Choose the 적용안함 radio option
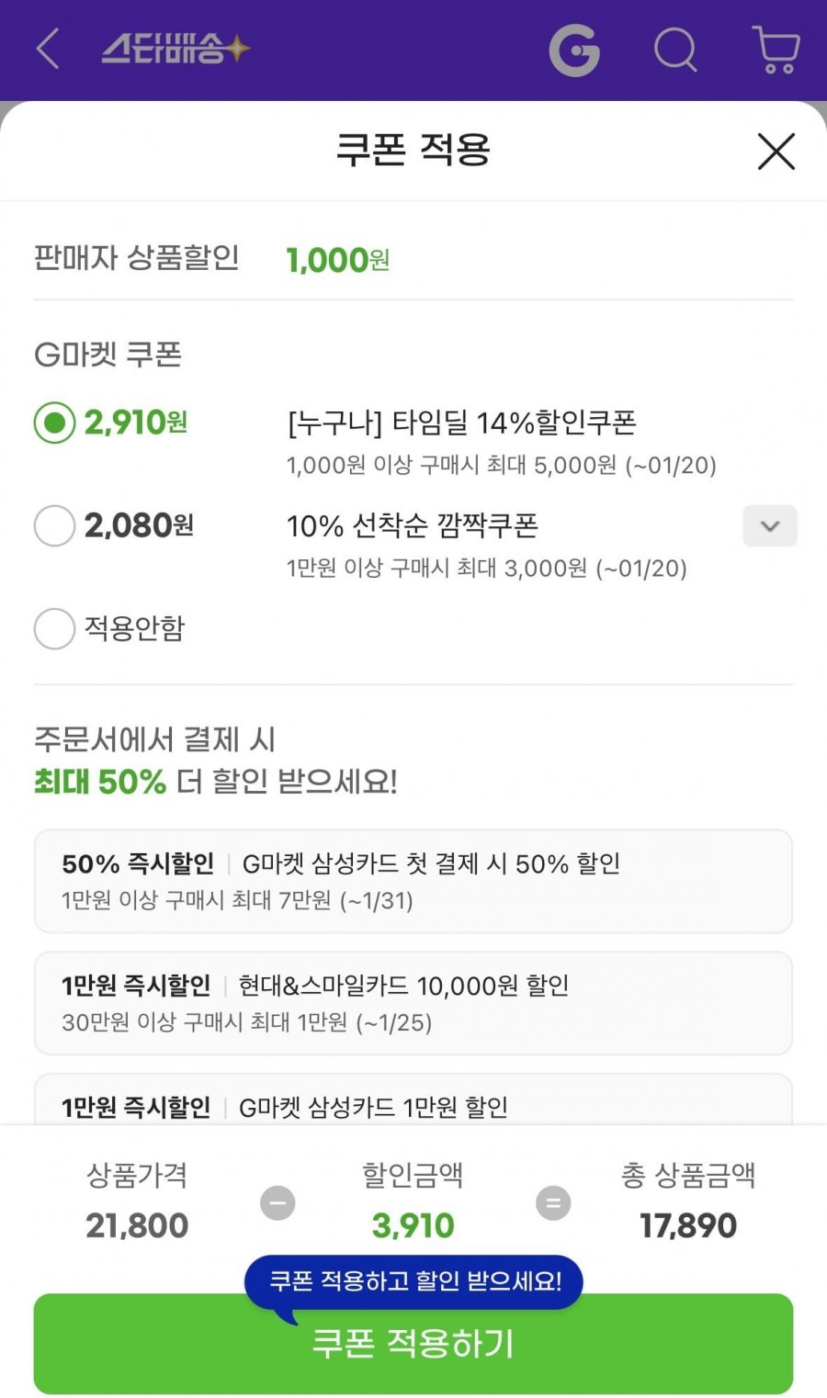827x1398 pixels. [55, 629]
